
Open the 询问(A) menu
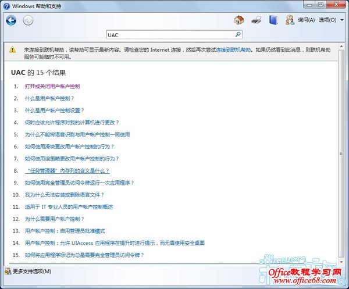click(x=307, y=20)
